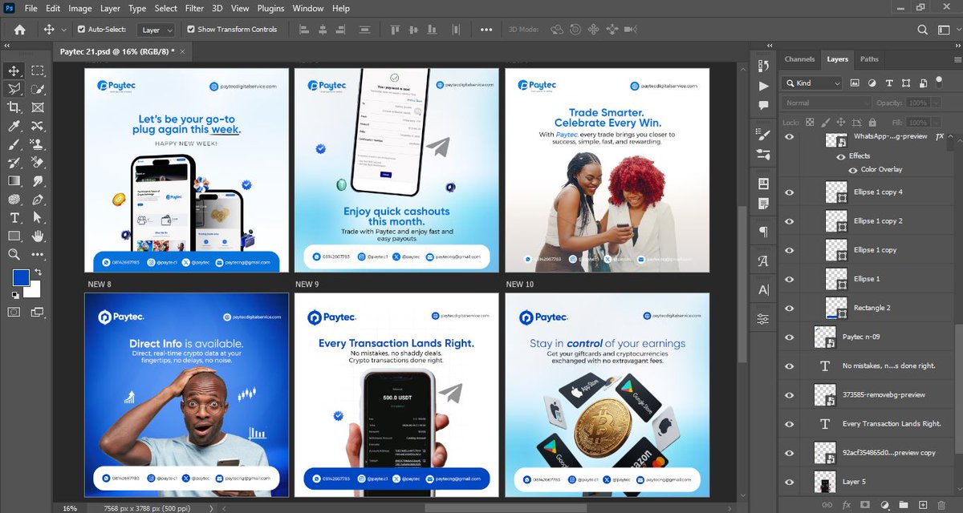Select the Rectangle shape tool
963x513 pixels.
pyautogui.click(x=14, y=236)
